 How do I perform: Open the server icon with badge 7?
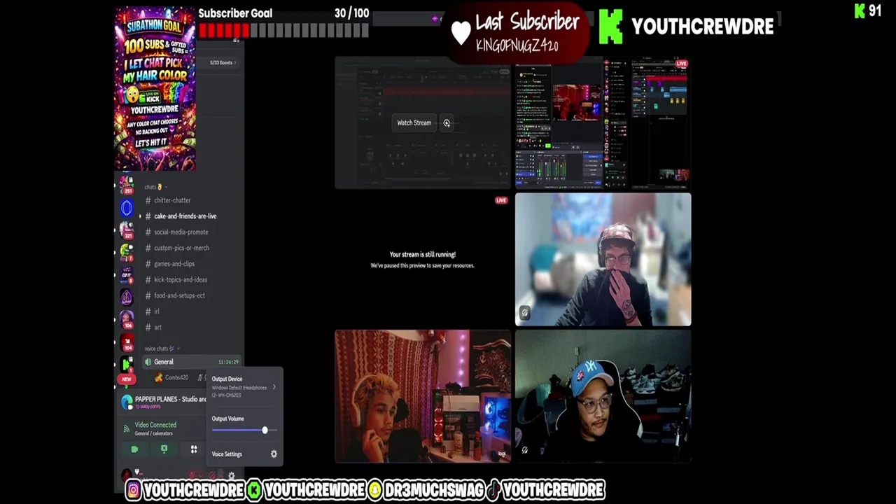click(x=127, y=252)
